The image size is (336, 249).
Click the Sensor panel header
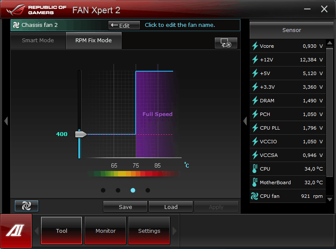point(292,30)
